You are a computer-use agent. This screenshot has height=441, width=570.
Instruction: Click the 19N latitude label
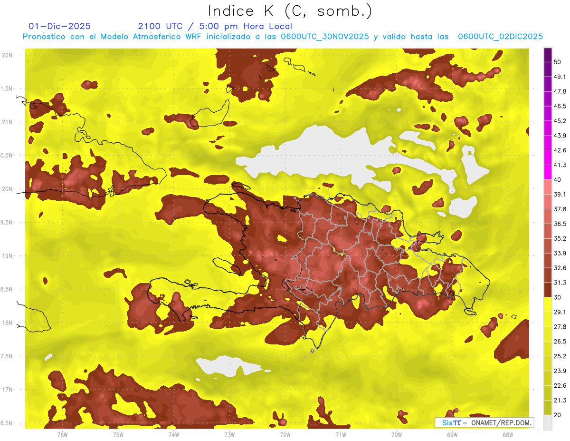pyautogui.click(x=7, y=255)
